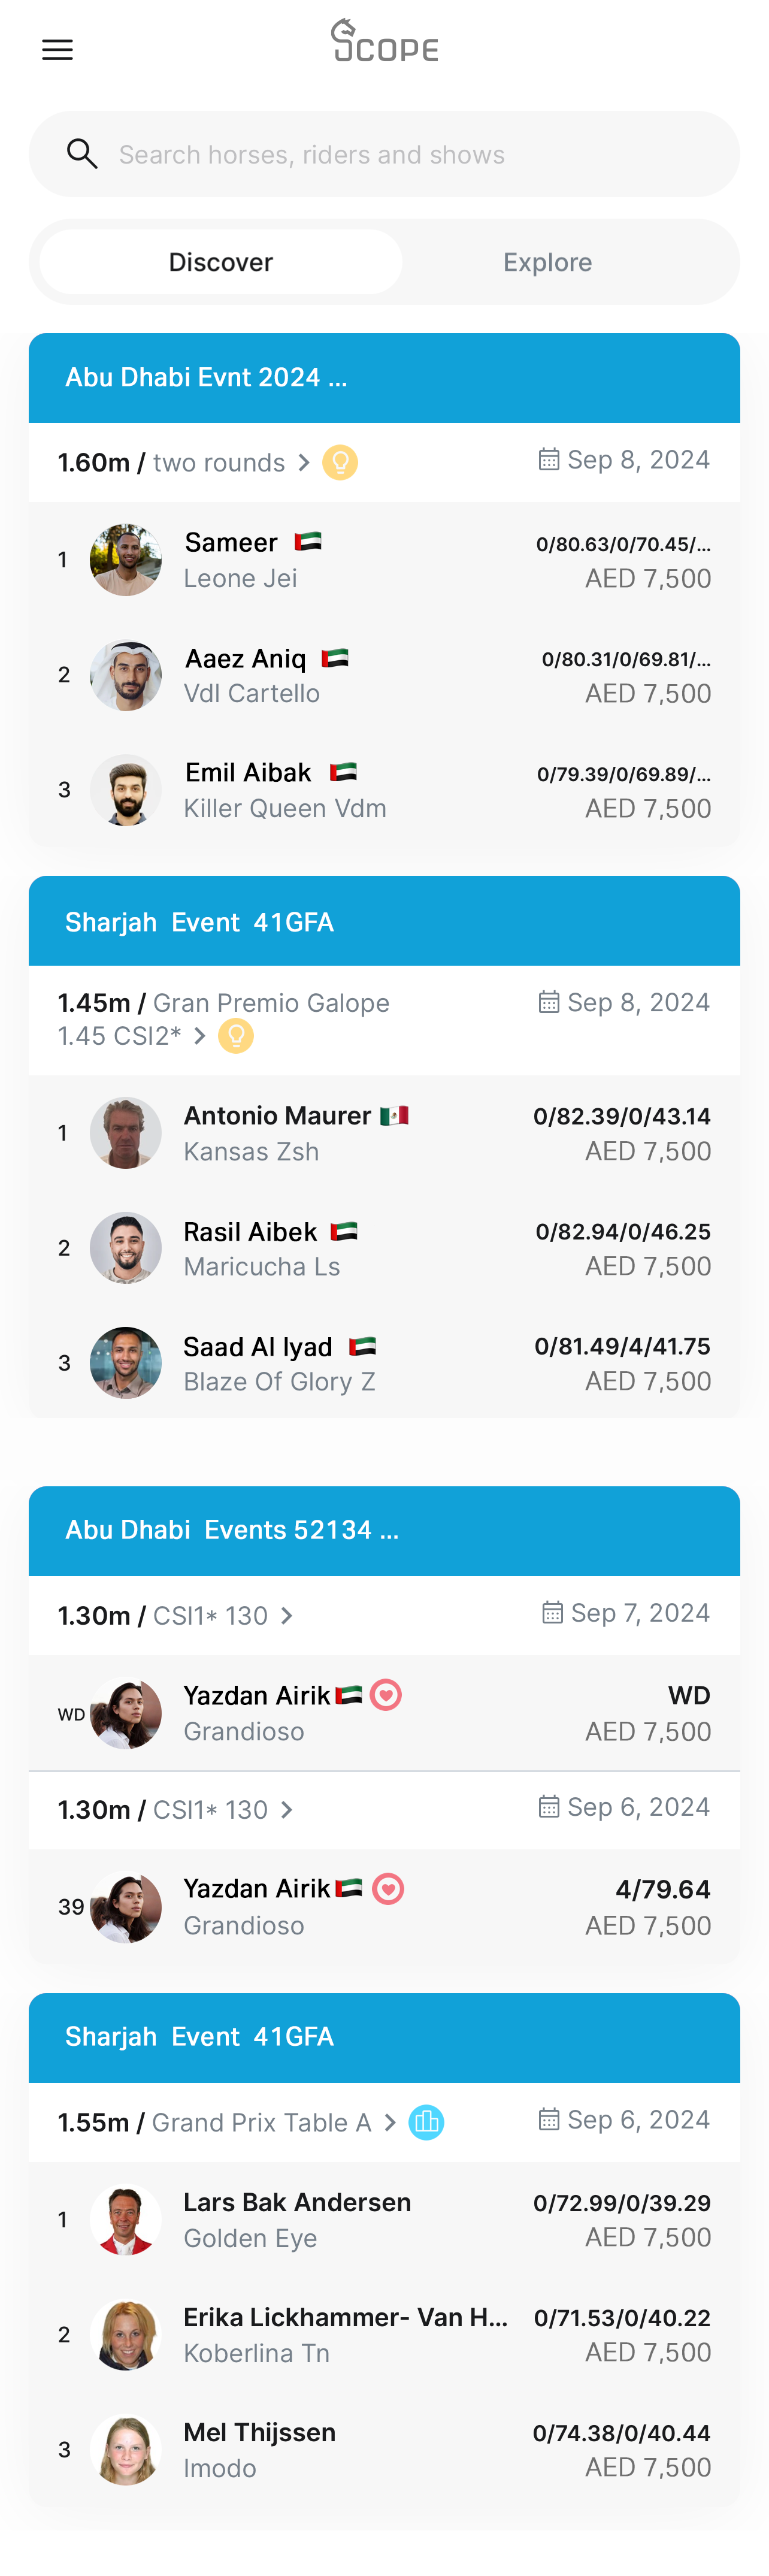Toggle favorite heart for Yazdan Airik ranked 39
The height and width of the screenshot is (2576, 769).
pos(388,1888)
